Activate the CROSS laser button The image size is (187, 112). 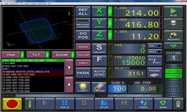click(99, 87)
